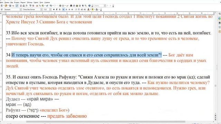Viewport: 221px width, 124px height.
Task: Open the New document type arrow
Action: tap(4, 6)
